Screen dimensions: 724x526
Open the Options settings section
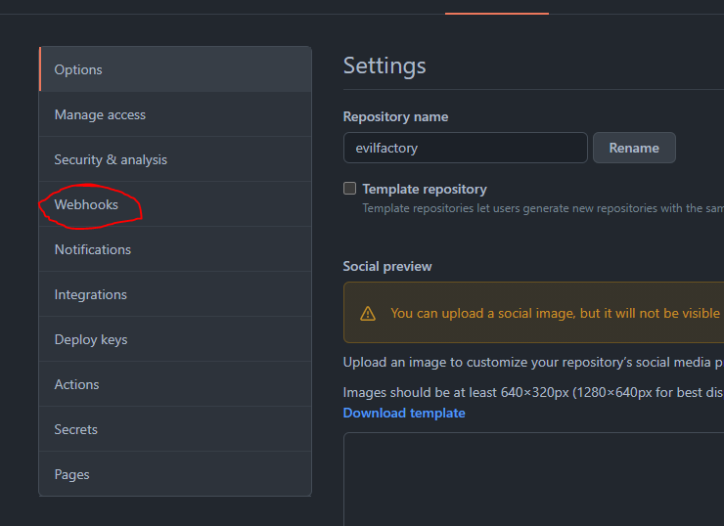78,69
